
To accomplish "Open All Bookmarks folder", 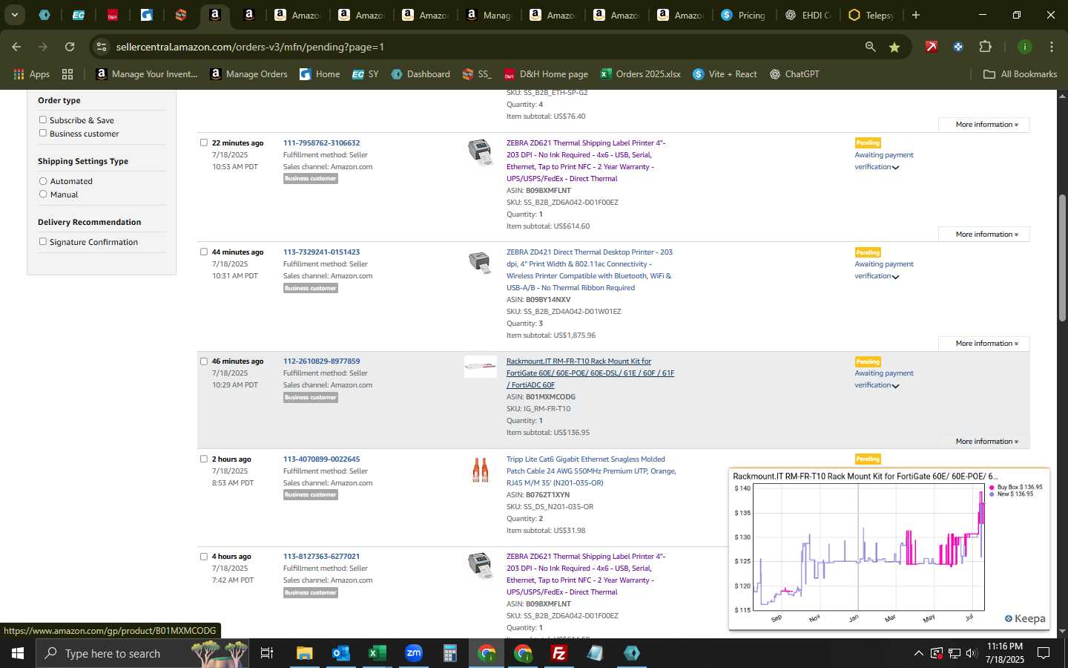I will coord(1020,74).
